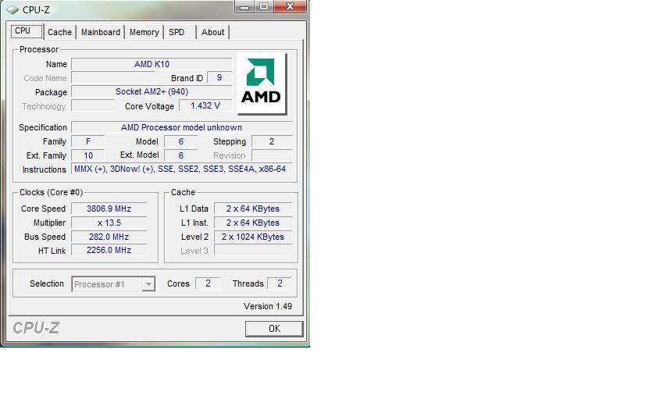The width and height of the screenshot is (656, 410).
Task: Click the AMD K10 name field
Action: point(152,64)
